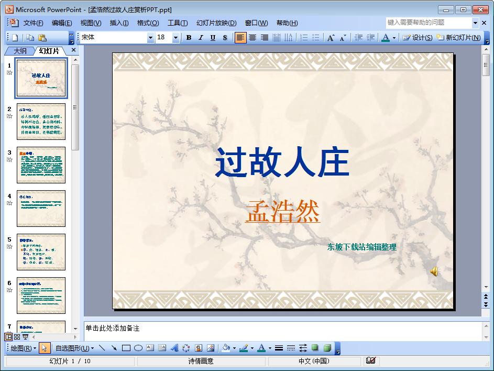Select the Oval shape tool

tap(138, 348)
